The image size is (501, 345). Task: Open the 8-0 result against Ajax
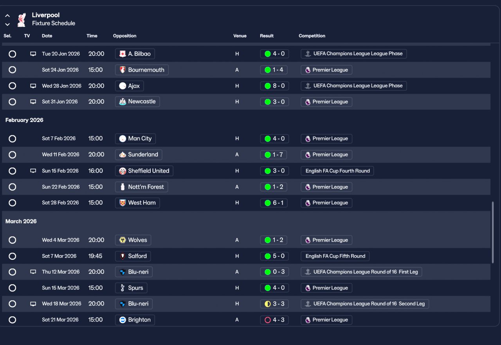274,86
